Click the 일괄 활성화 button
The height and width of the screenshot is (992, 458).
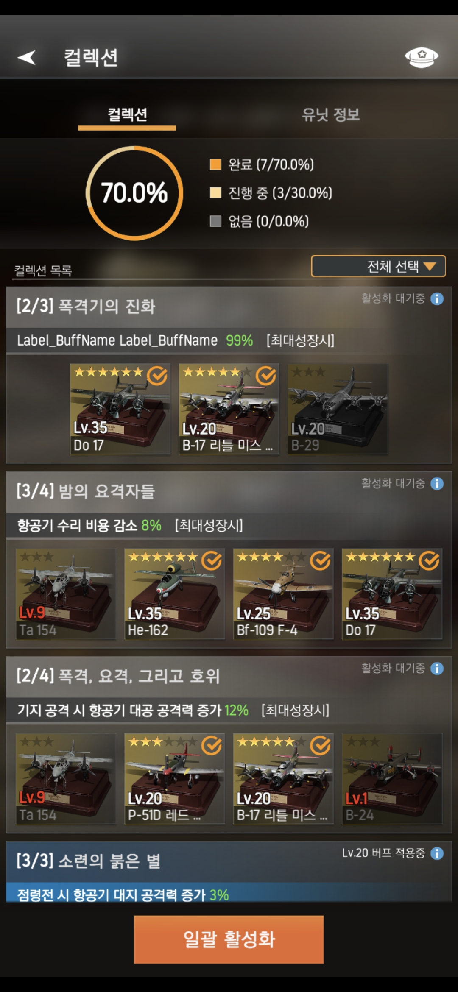(229, 939)
